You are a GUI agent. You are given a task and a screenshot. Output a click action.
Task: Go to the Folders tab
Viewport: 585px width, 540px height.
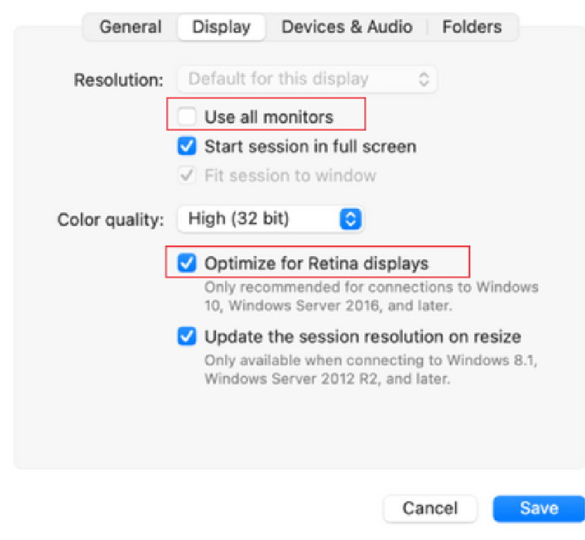pyautogui.click(x=471, y=27)
